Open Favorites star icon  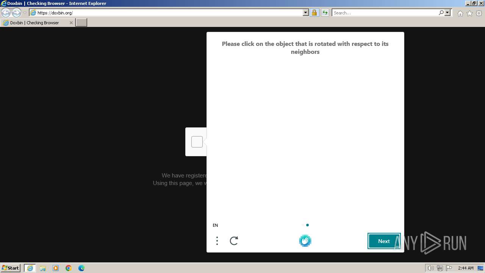(469, 13)
